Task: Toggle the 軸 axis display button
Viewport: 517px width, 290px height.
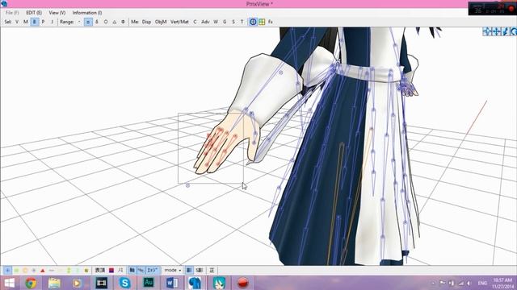Action: [132, 271]
